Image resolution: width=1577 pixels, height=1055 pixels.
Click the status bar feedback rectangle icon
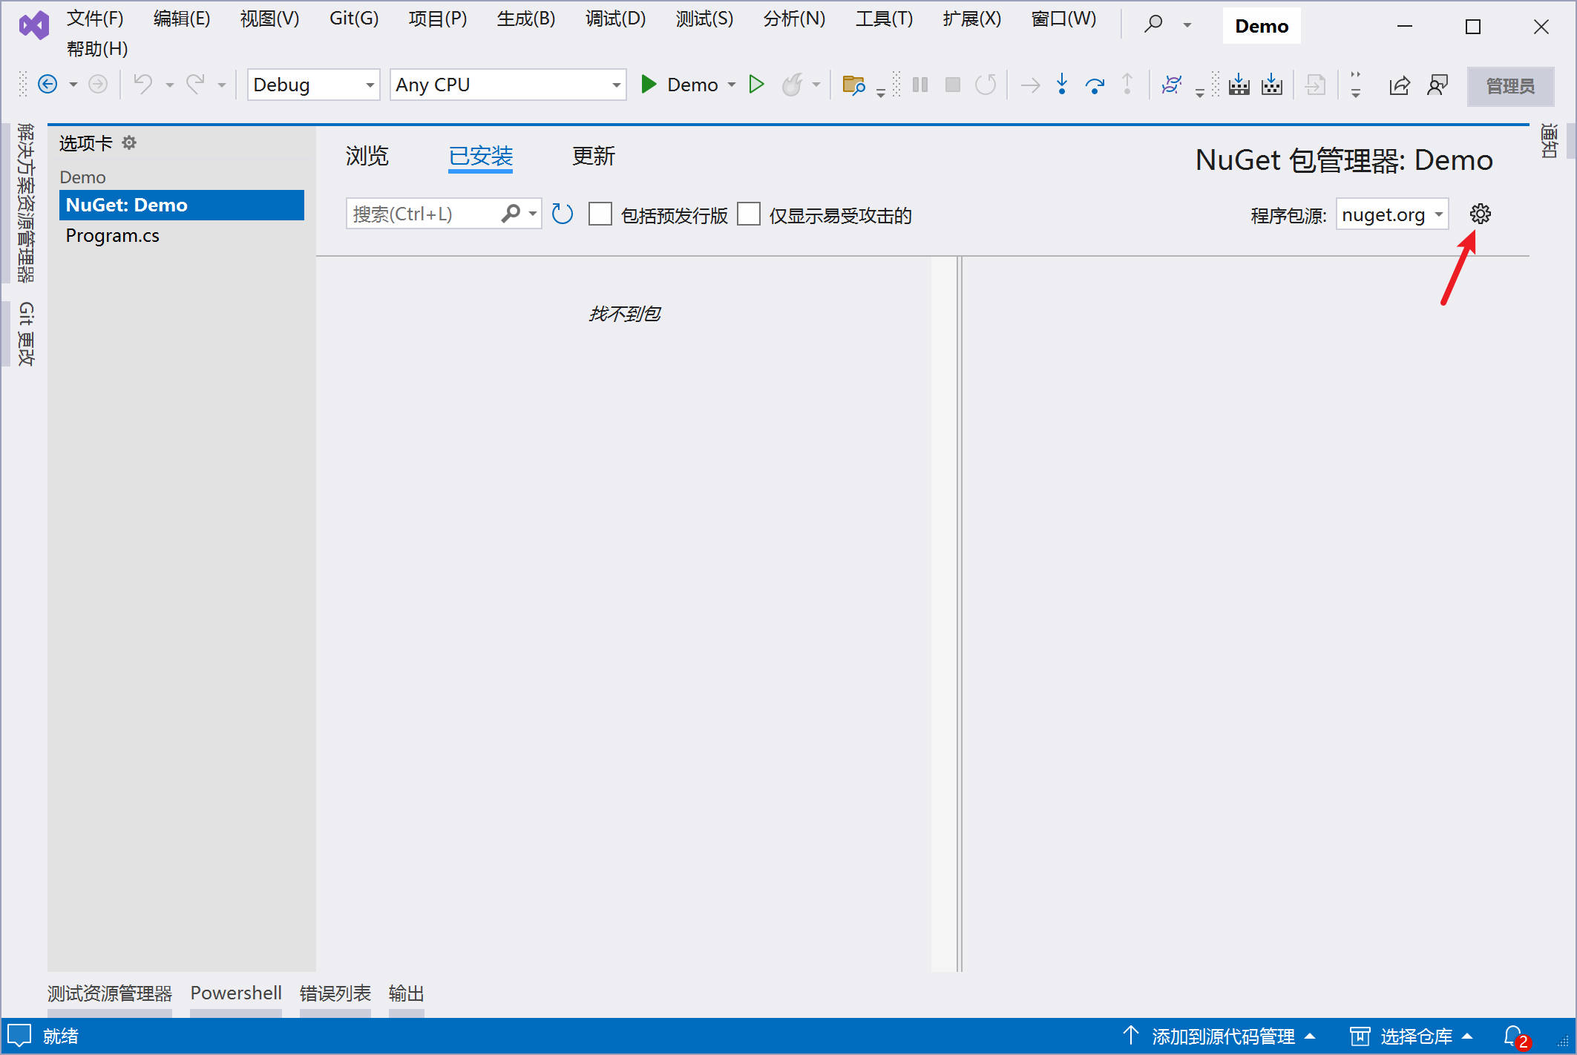point(19,1036)
